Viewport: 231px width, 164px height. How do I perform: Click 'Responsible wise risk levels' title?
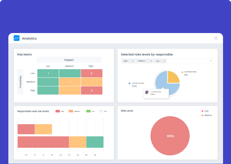[33, 111]
